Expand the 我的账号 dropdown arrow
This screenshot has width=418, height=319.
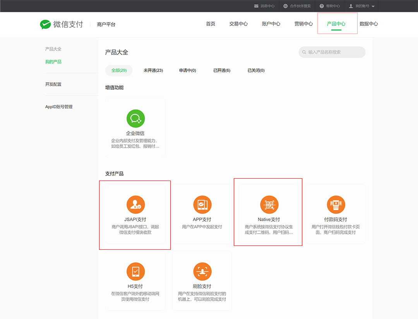tap(373, 7)
